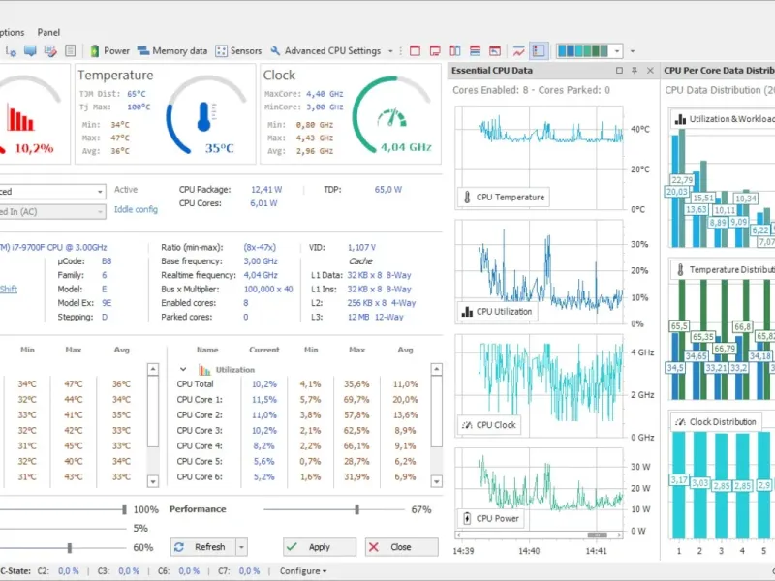Expand the Configure dropdown in status bar
775x581 pixels.
click(x=302, y=571)
